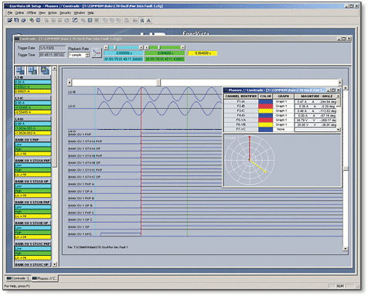Screen dimensions: 368x296
Task: Click the yellow color swatch for F6-VB
Action: tap(265, 124)
